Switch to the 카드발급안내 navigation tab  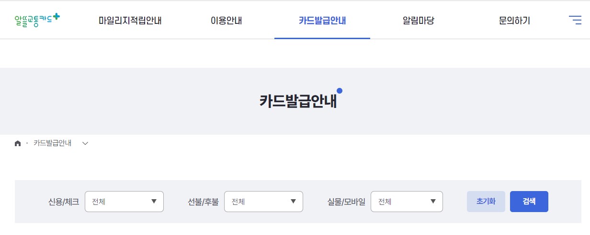pos(322,21)
